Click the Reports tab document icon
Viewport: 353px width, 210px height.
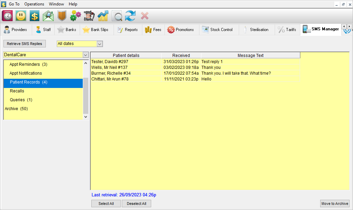pos(120,30)
